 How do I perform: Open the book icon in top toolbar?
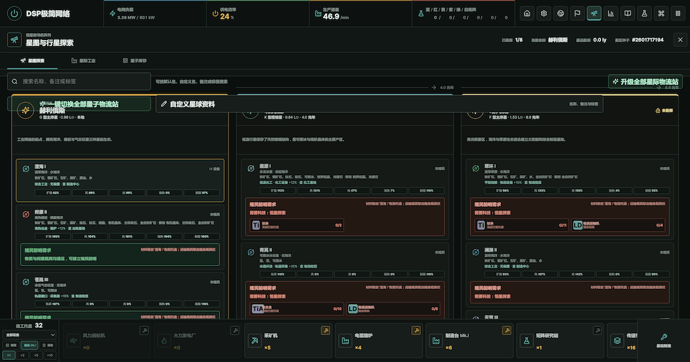pos(627,13)
